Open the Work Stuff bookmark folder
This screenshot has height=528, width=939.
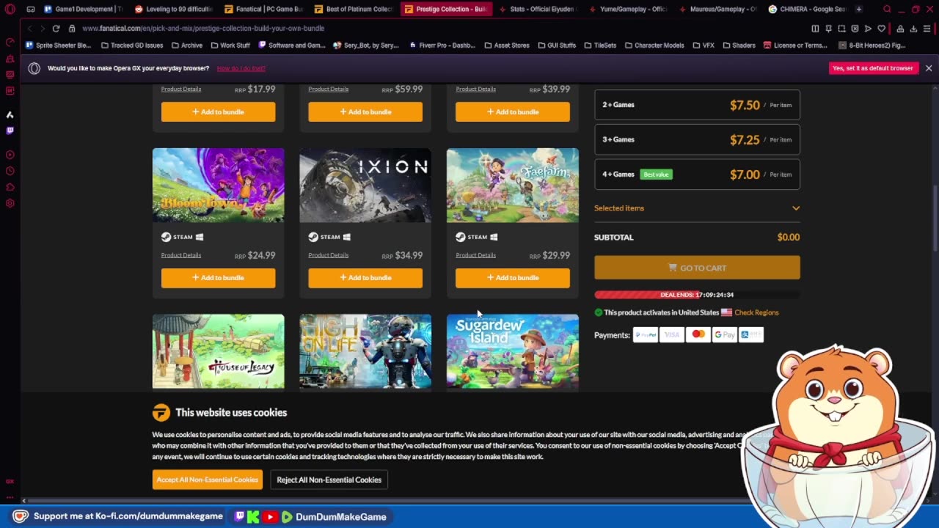coord(230,45)
